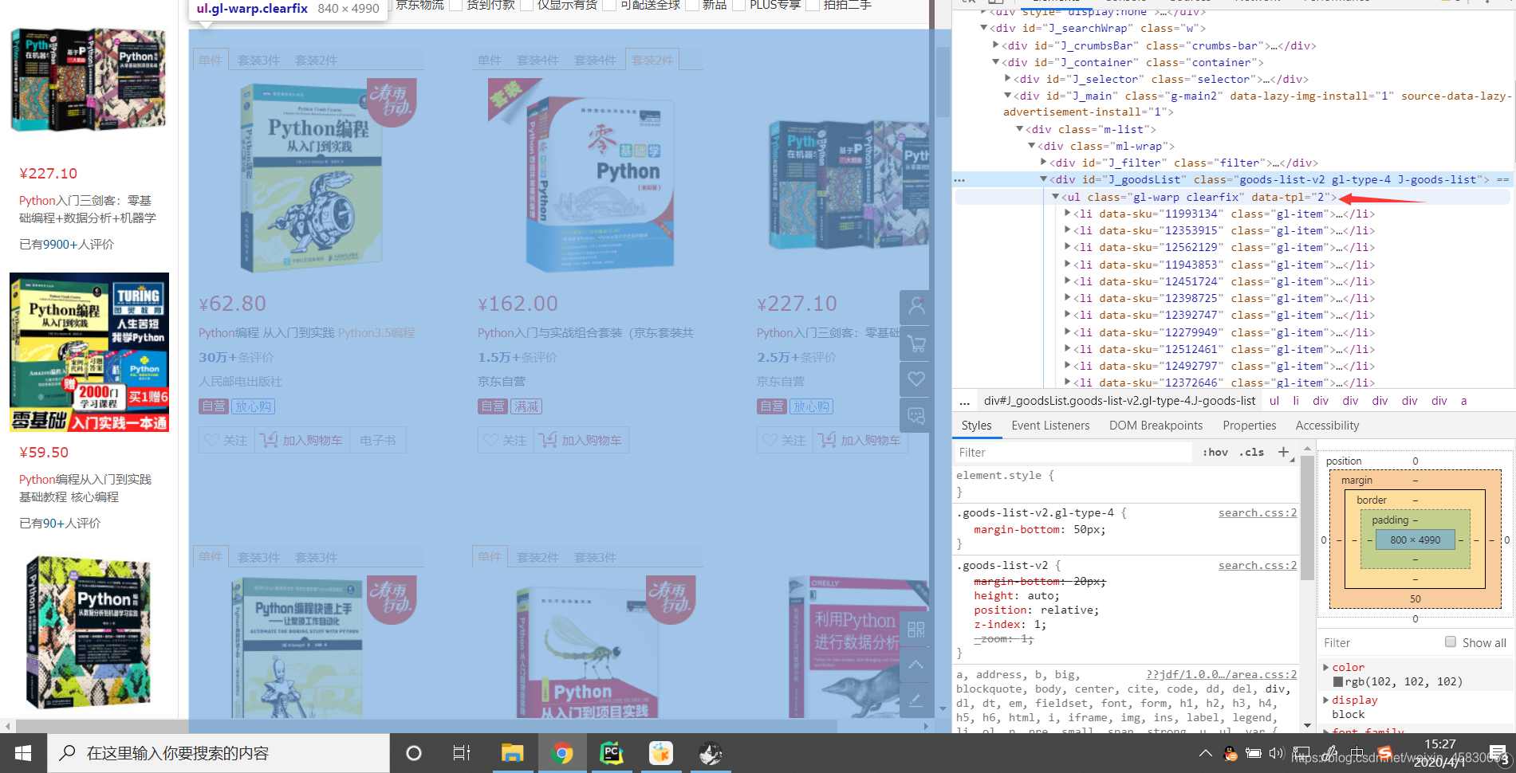The height and width of the screenshot is (773, 1516).
Task: Click rgb(102, 102, 102) color swatch
Action: point(1338,681)
